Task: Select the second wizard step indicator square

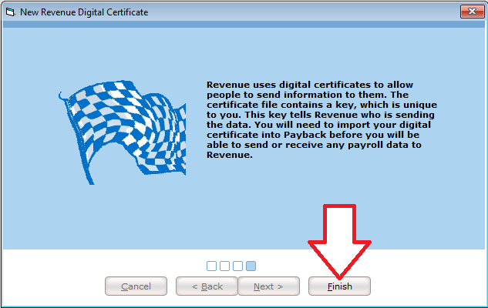Action: (x=224, y=266)
